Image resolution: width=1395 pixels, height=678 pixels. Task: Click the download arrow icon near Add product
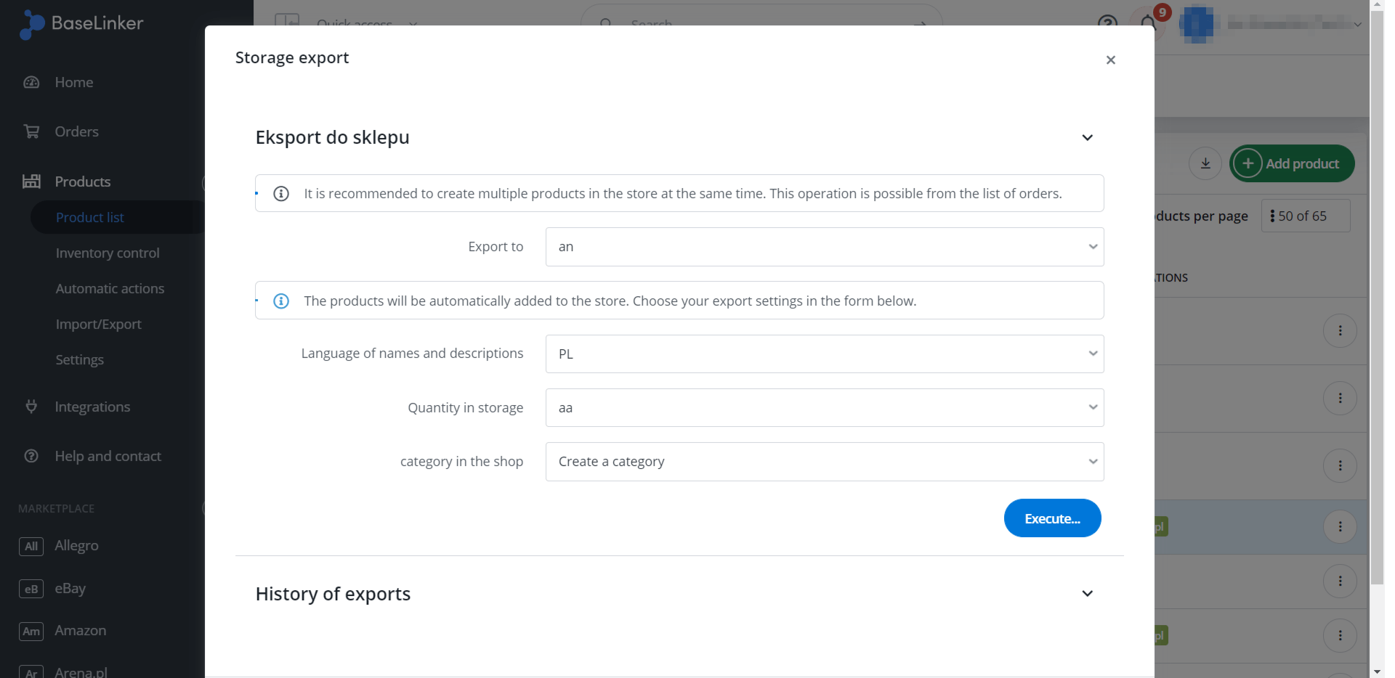click(1205, 163)
